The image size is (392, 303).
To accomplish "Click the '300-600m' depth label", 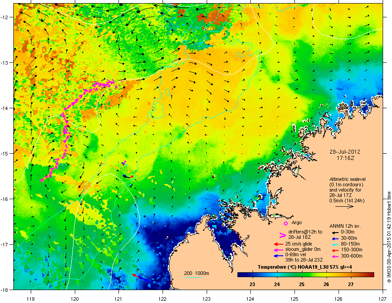I will pyautogui.click(x=351, y=256).
